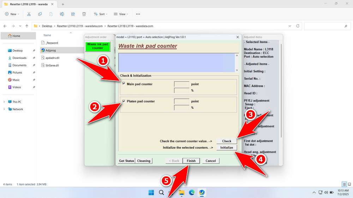Toggle the Platen pad counter checkbox

click(124, 101)
